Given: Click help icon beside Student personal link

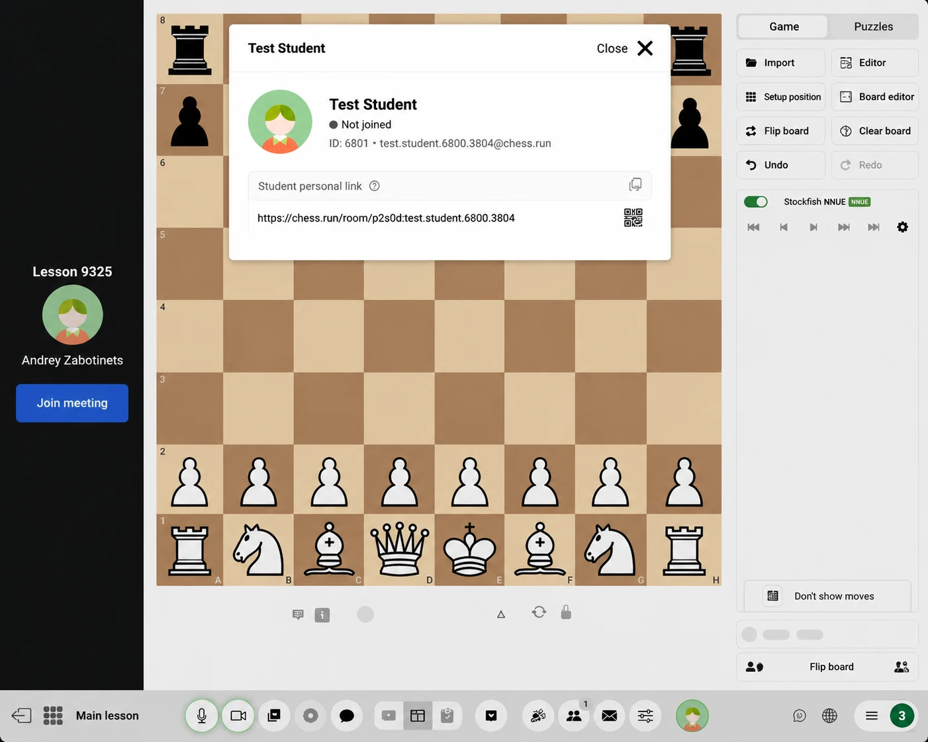Looking at the screenshot, I should (375, 186).
